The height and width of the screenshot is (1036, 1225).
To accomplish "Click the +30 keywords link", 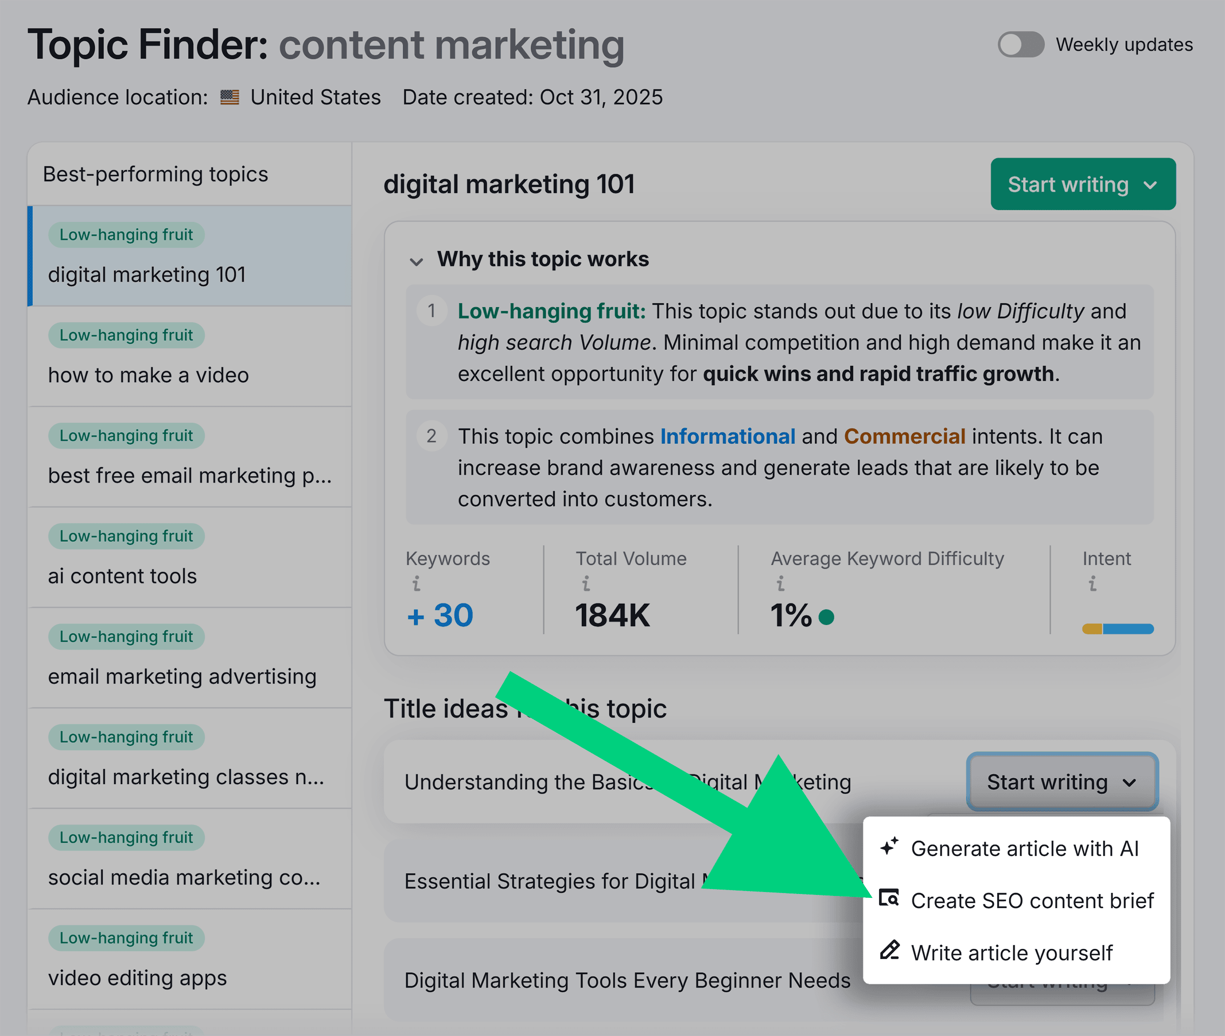I will point(440,615).
